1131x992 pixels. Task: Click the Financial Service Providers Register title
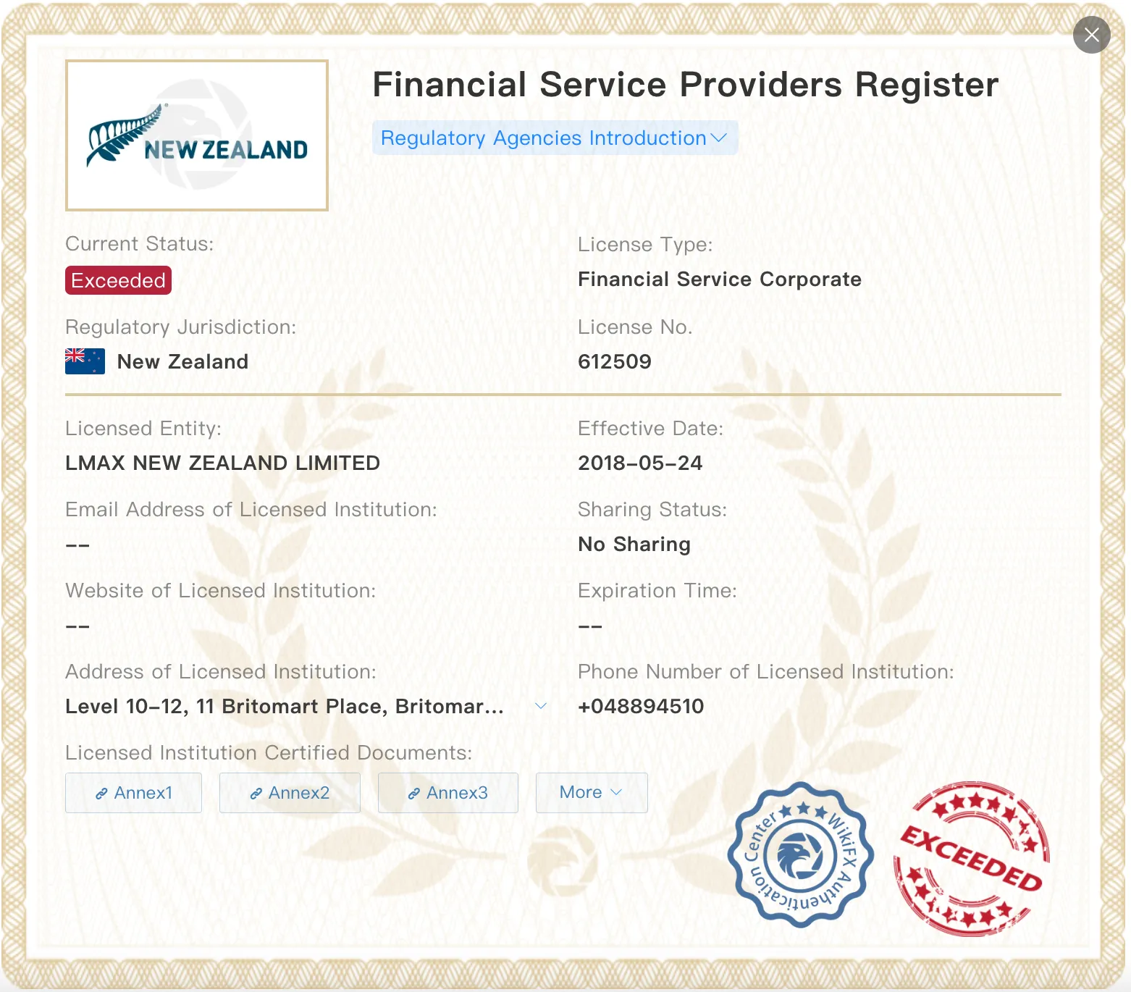[686, 85]
